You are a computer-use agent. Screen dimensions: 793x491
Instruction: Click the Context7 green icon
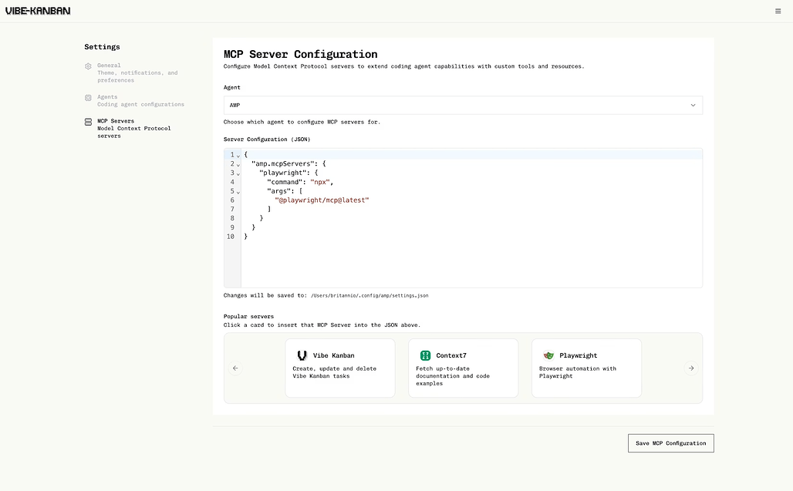(425, 355)
